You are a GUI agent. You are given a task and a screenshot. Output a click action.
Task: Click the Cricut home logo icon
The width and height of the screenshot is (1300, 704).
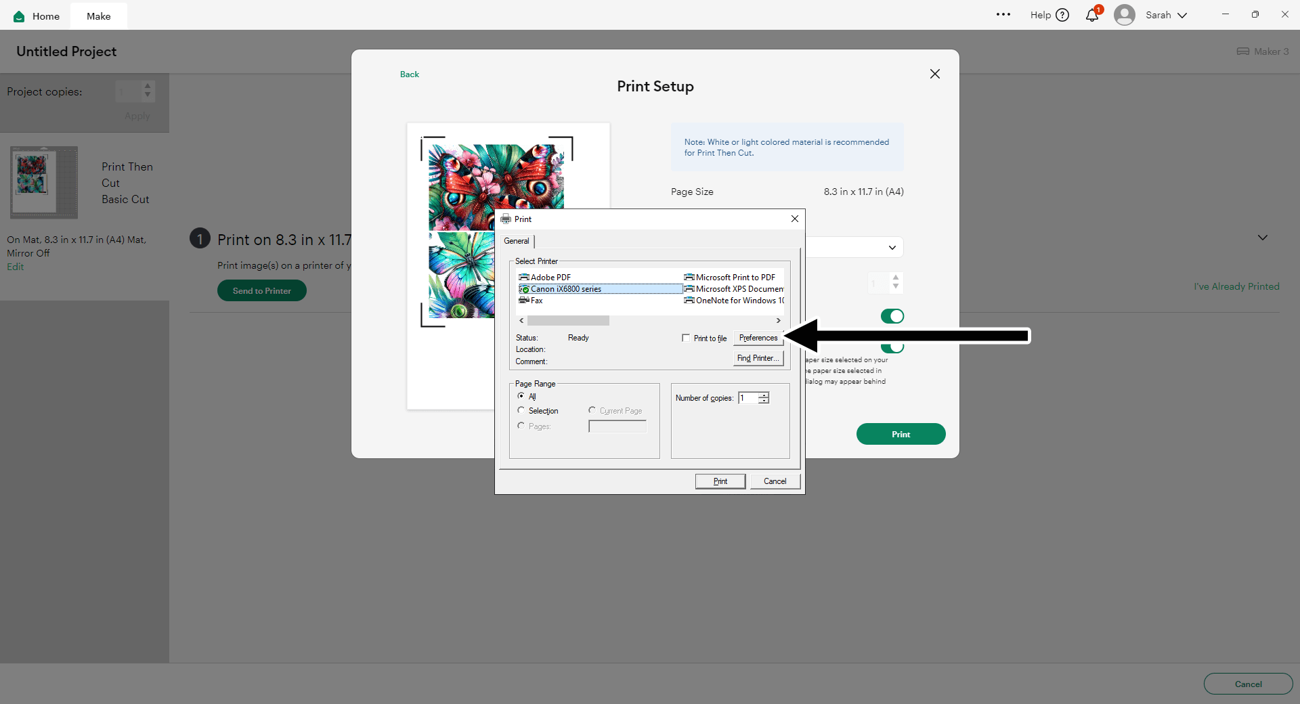click(x=19, y=16)
